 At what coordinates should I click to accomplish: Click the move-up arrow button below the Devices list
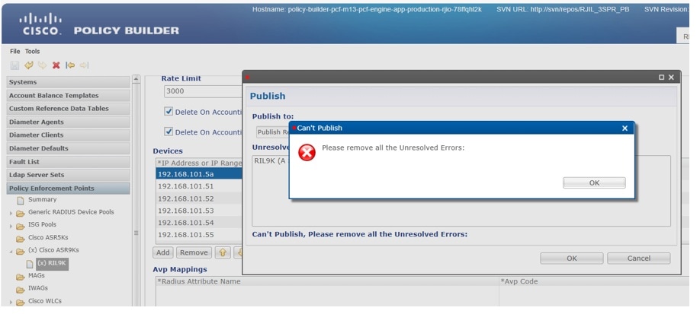pos(223,252)
